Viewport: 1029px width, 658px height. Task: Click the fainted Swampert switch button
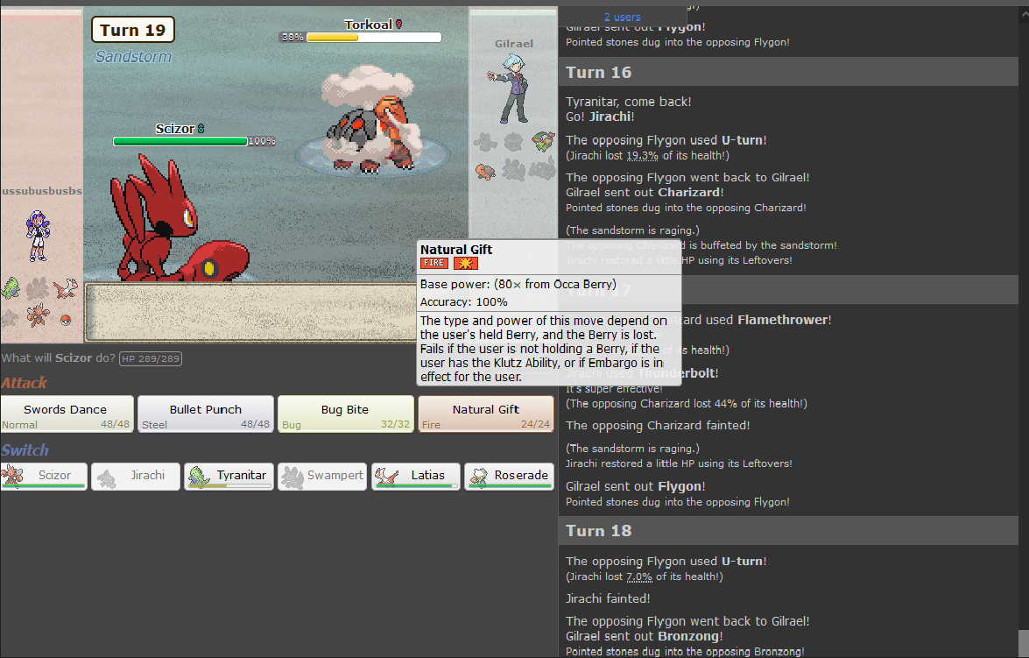point(322,476)
